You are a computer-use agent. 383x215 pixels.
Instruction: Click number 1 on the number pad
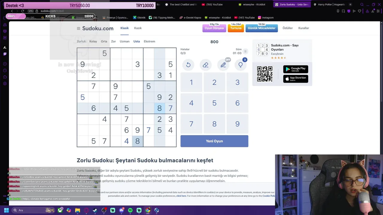(191, 82)
